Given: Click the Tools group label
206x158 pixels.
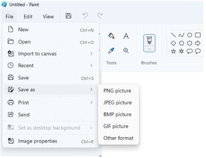Looking at the screenshot, I should [x=111, y=63].
